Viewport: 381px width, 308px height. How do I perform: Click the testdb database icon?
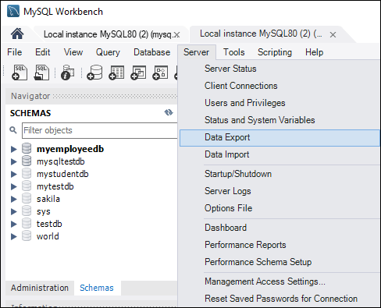pos(27,223)
